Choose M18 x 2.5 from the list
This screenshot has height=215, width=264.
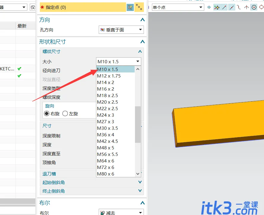(115, 95)
